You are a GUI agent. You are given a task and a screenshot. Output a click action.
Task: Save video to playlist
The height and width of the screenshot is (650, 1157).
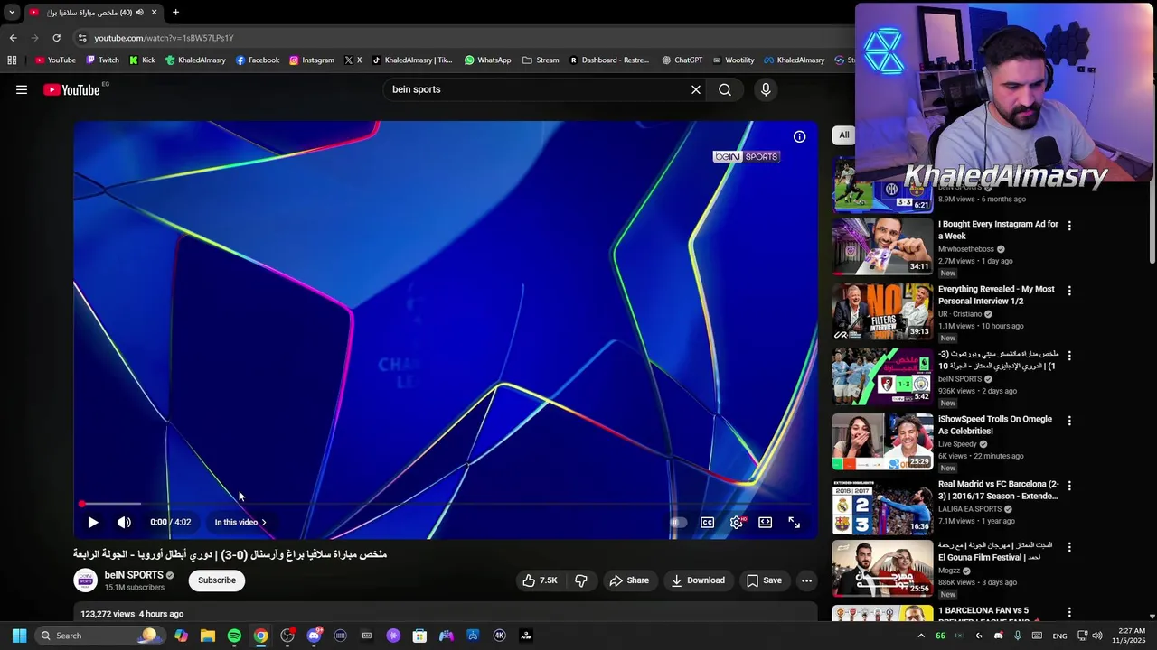click(x=764, y=580)
